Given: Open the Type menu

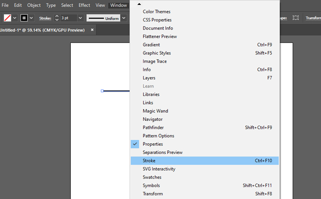Looking at the screenshot, I should pyautogui.click(x=51, y=5).
